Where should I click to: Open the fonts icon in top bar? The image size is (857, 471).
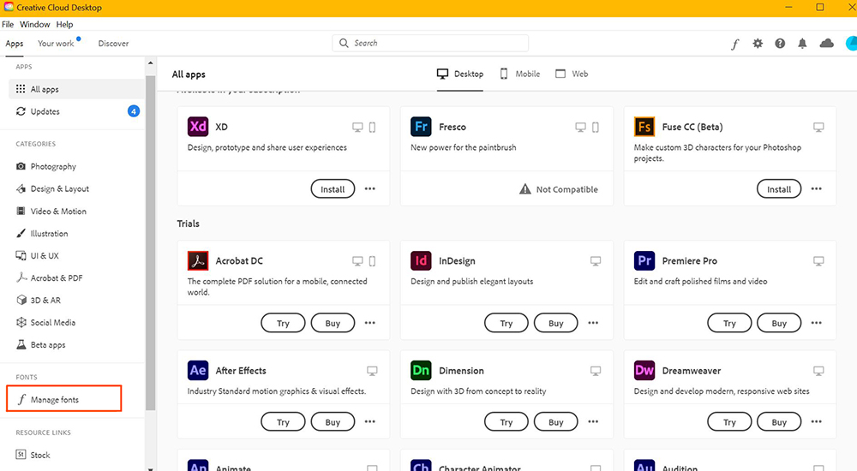[735, 44]
